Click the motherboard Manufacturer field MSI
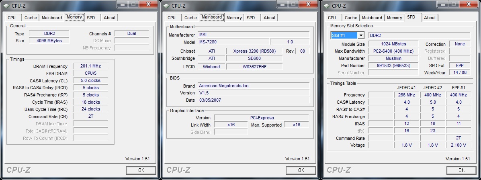Image resolution: width=481 pixels, height=180 pixels. 254,35
